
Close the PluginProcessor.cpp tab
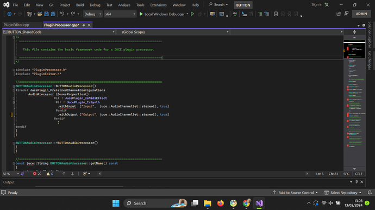(89, 25)
